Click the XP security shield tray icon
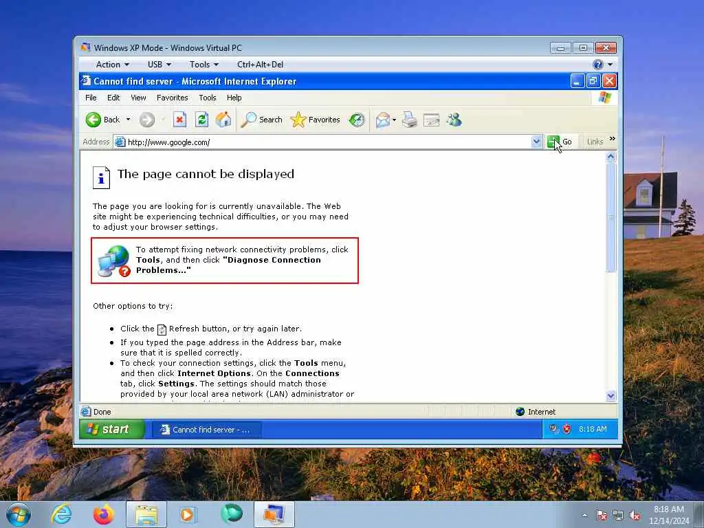704x528 pixels. [567, 429]
